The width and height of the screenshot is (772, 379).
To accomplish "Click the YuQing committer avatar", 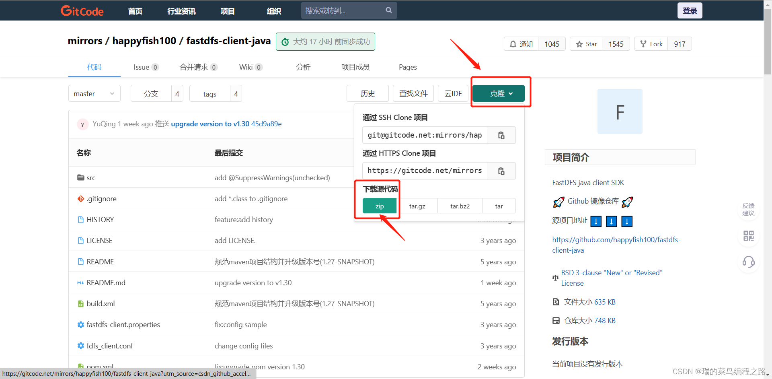I will tap(82, 124).
